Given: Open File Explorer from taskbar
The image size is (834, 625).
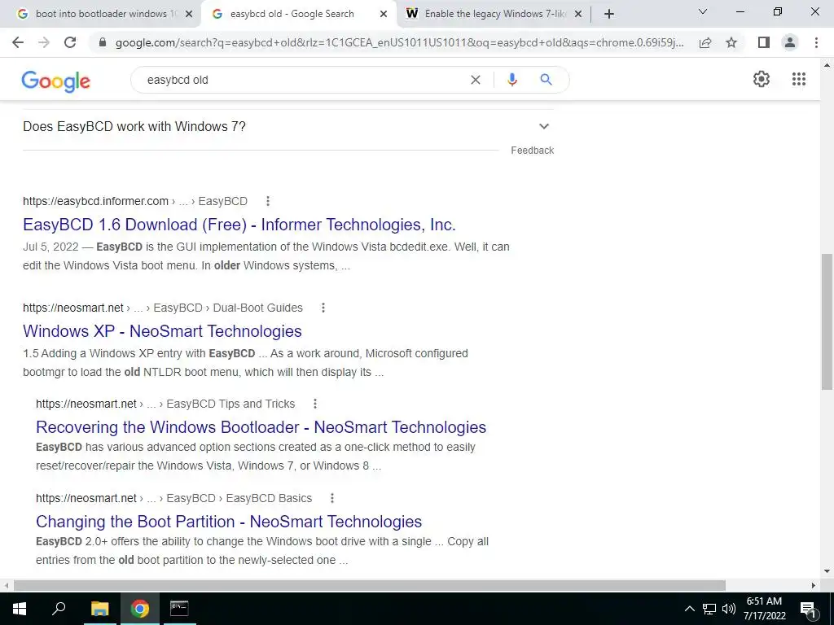Looking at the screenshot, I should click(x=99, y=609).
